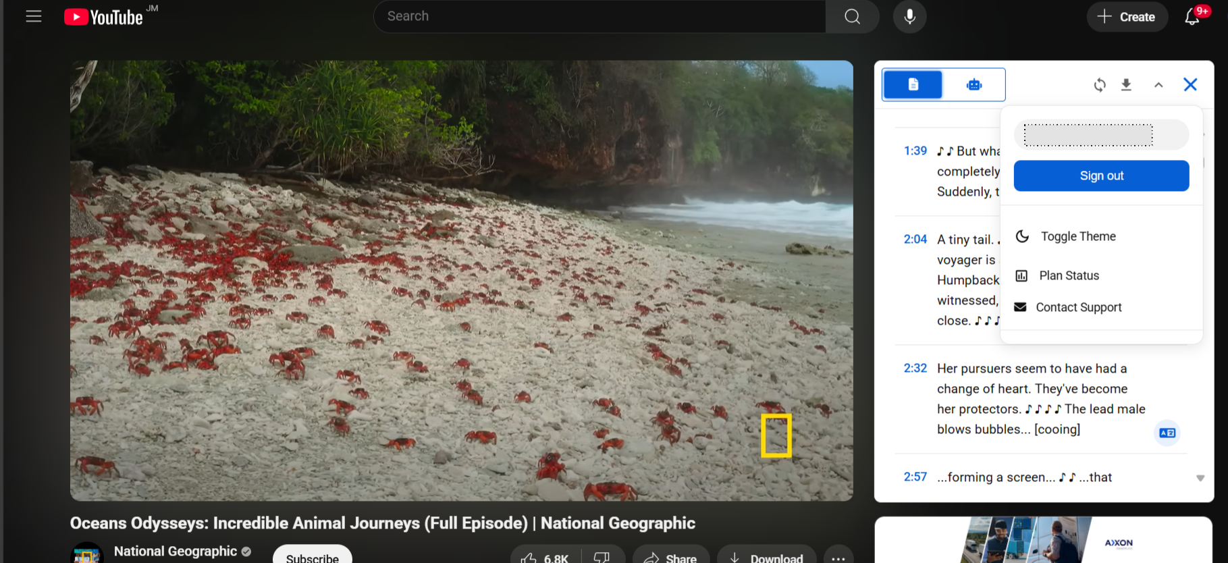
Task: Open the YouTube hamburger guide menu
Action: 34,16
